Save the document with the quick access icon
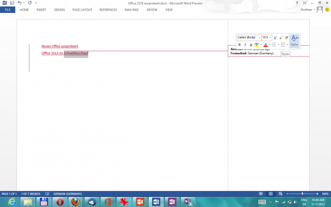Image resolution: width=331 pixels, height=207 pixels. 12,3
